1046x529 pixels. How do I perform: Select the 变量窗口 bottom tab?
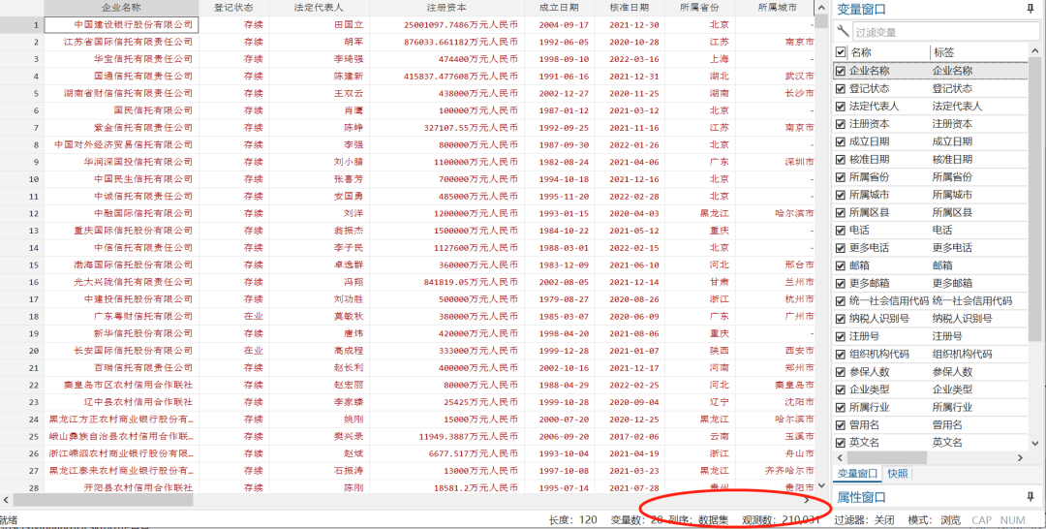857,474
